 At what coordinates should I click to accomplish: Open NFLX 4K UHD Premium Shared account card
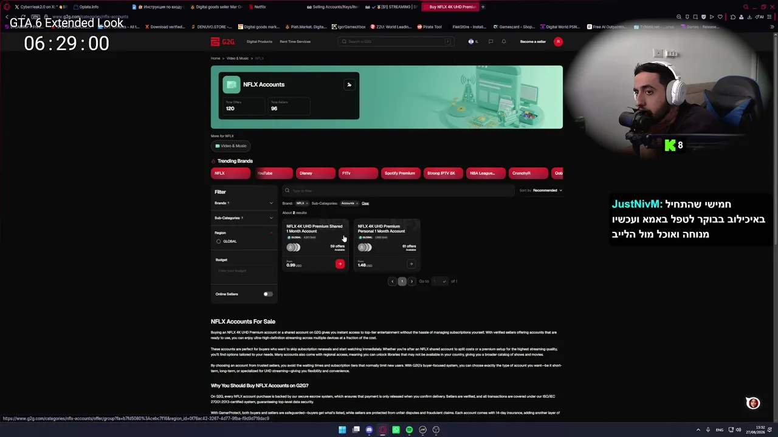coord(315,245)
